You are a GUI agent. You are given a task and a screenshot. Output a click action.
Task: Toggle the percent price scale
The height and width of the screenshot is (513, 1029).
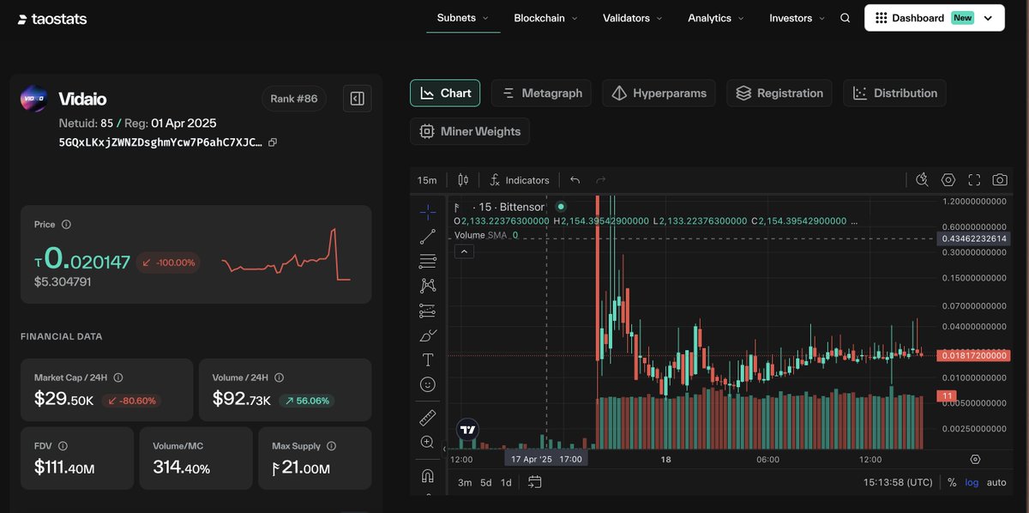[952, 482]
